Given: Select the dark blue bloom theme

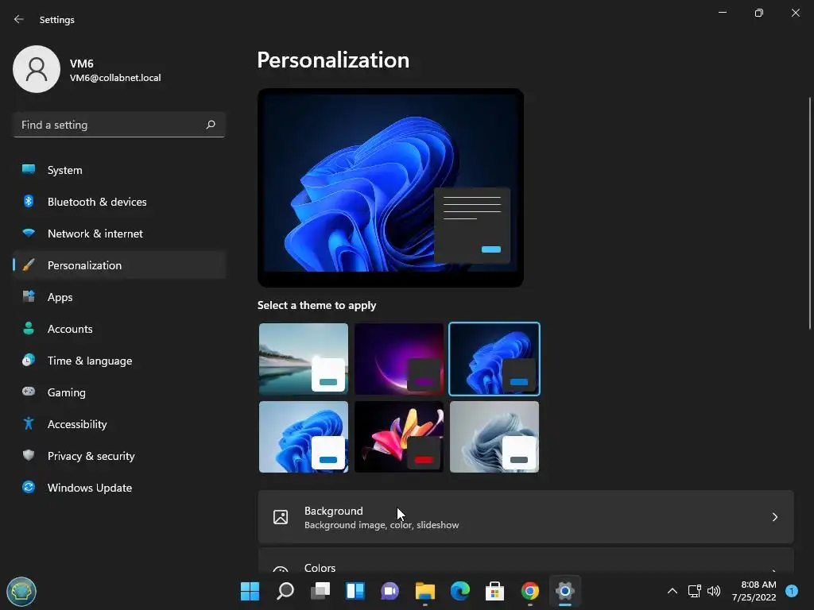Looking at the screenshot, I should (x=494, y=359).
